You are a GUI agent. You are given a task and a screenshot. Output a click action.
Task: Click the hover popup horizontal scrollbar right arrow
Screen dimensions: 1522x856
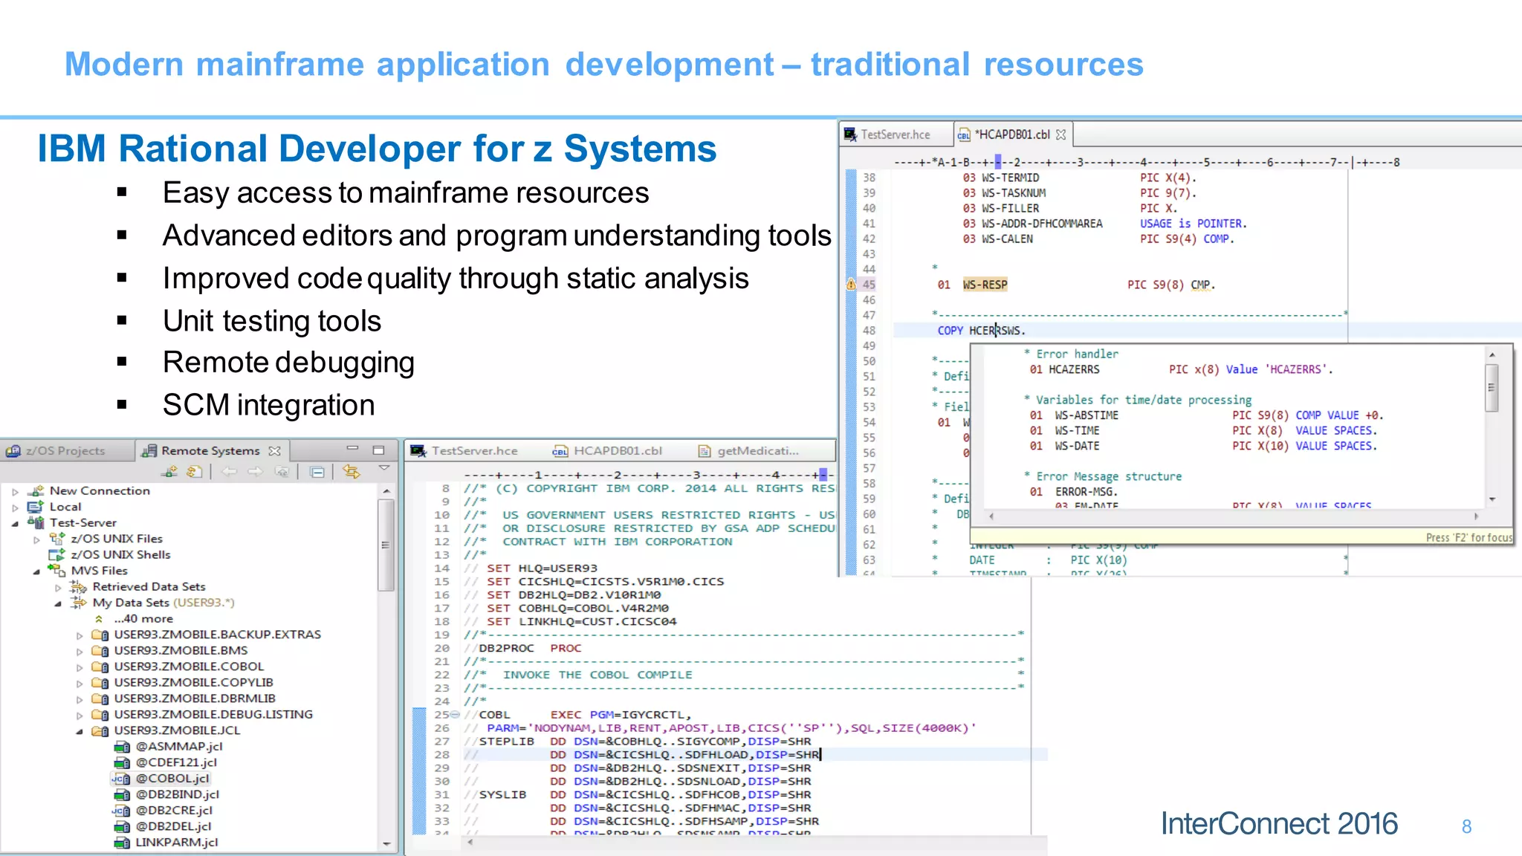(x=1476, y=516)
